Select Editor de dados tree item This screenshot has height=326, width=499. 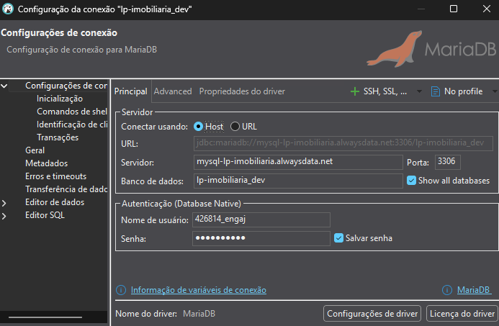pos(55,202)
